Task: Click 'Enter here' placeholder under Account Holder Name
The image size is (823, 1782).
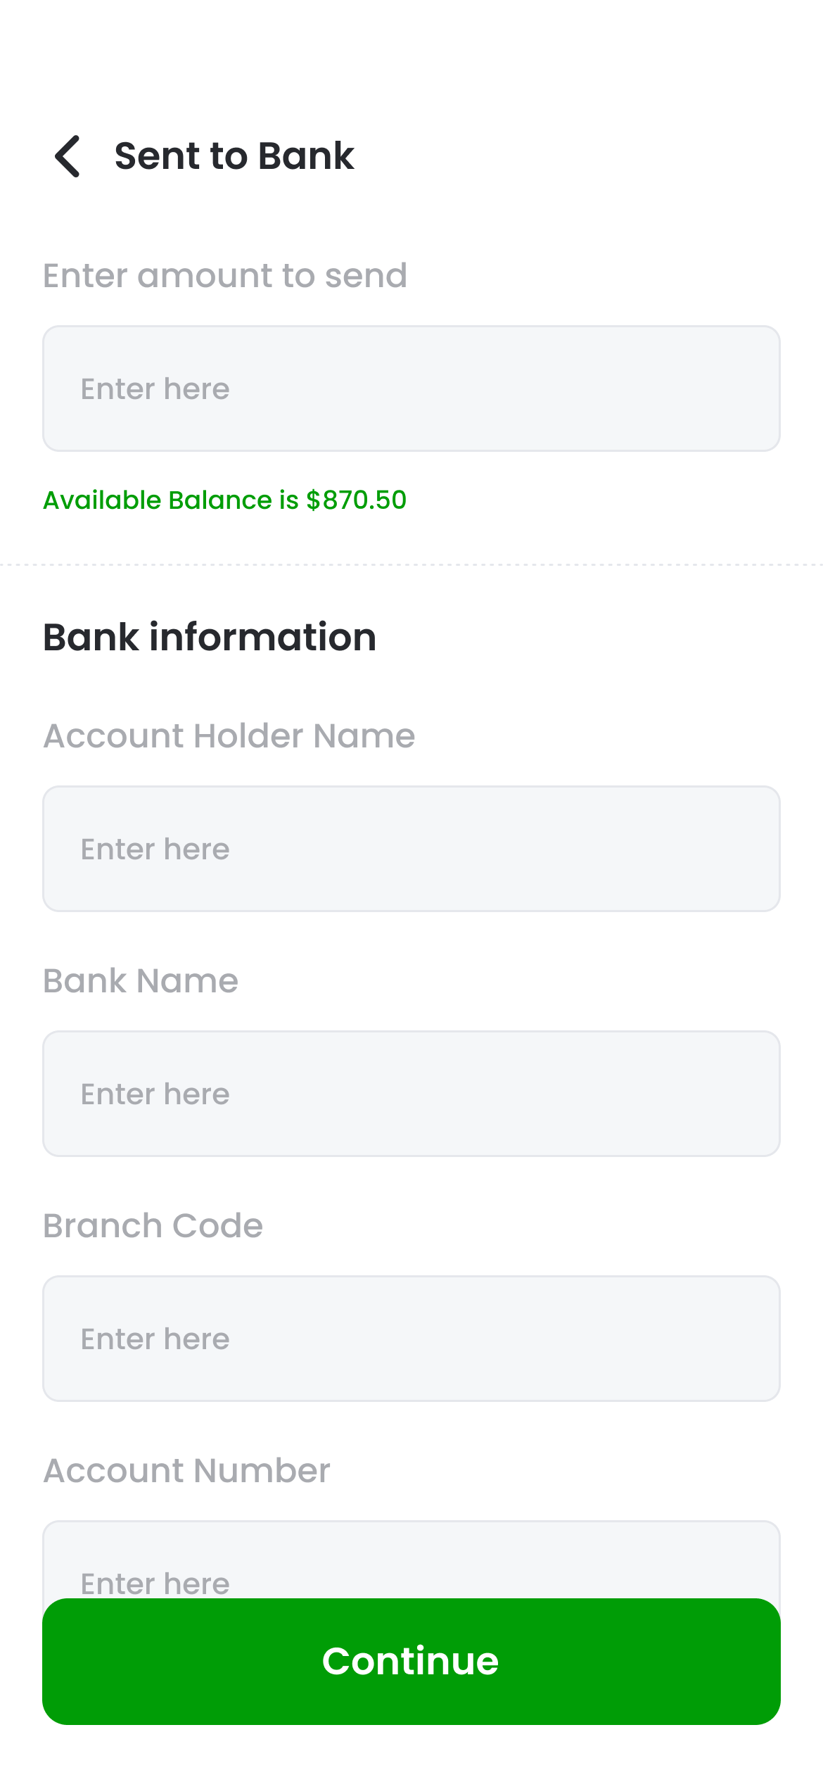Action: 155,849
